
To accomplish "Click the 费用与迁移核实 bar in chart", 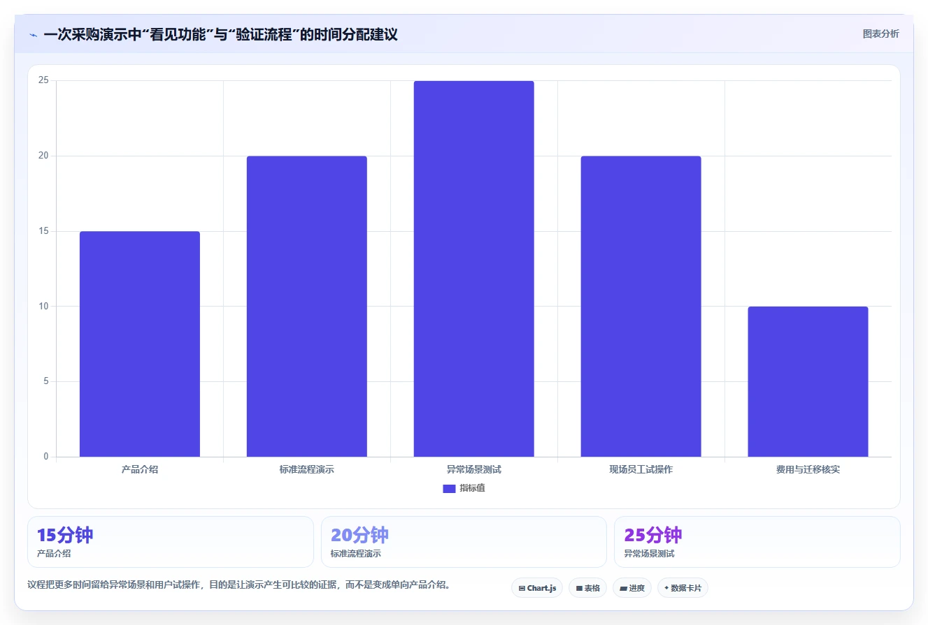I will pyautogui.click(x=808, y=382).
